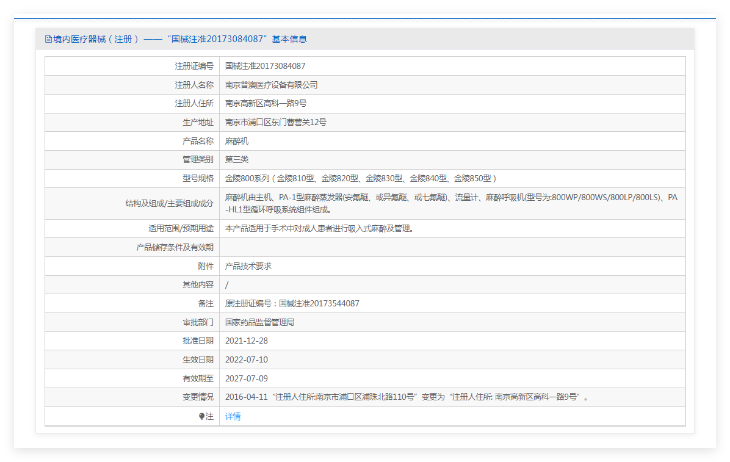Click the 管理类别 row label
The width and height of the screenshot is (730, 462).
click(198, 160)
